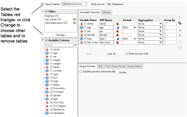Click the remove all columns icon
This screenshot has width=187, height=117.
pos(180,23)
